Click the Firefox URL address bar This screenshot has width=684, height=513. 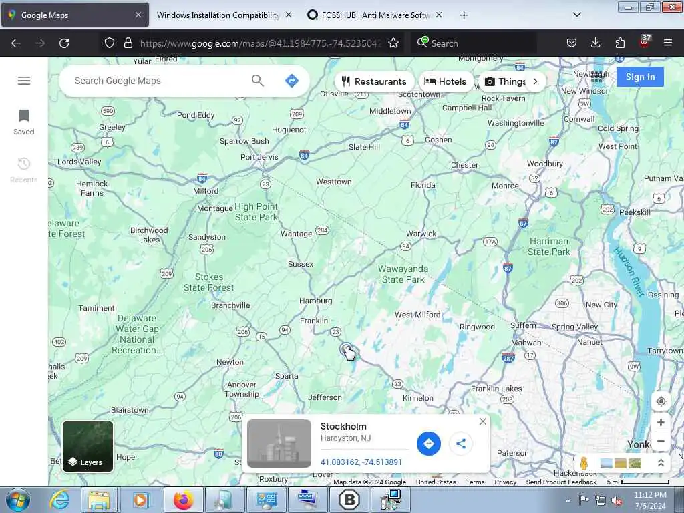pyautogui.click(x=260, y=43)
